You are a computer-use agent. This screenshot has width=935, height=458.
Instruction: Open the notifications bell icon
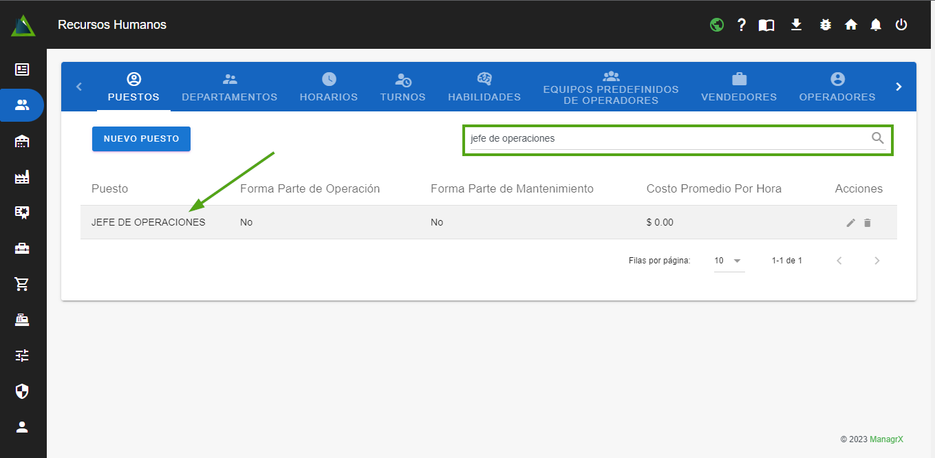pos(875,25)
